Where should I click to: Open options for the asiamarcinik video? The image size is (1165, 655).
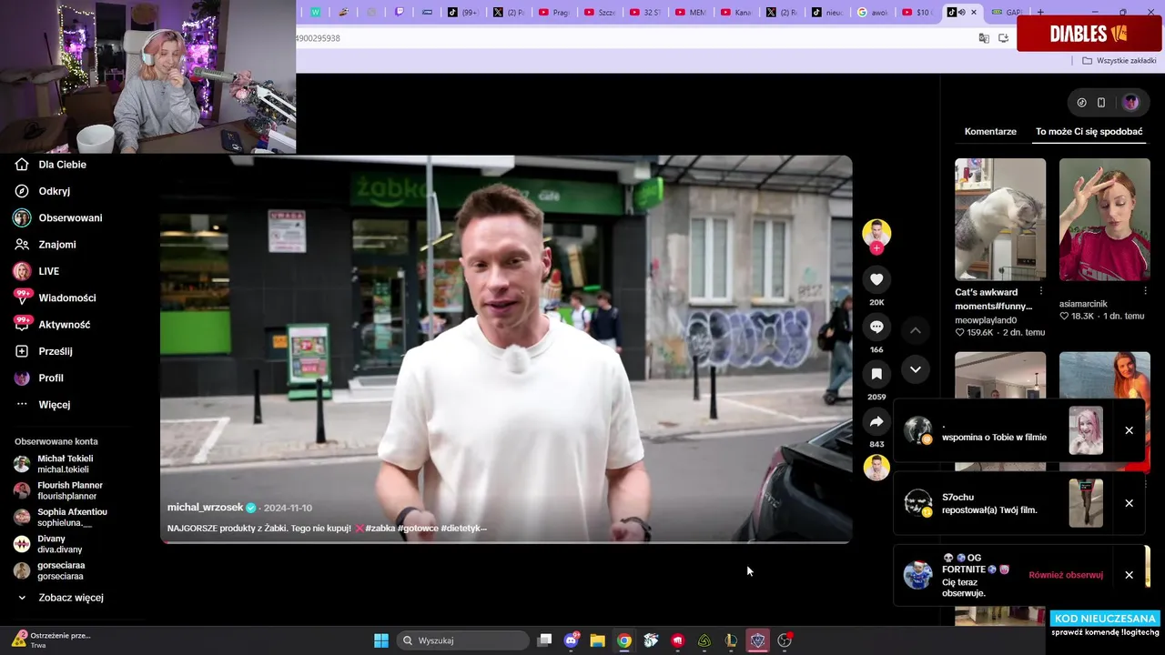(1145, 291)
